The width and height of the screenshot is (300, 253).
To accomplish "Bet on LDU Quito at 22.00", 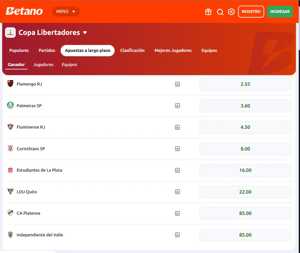I will 245,192.
